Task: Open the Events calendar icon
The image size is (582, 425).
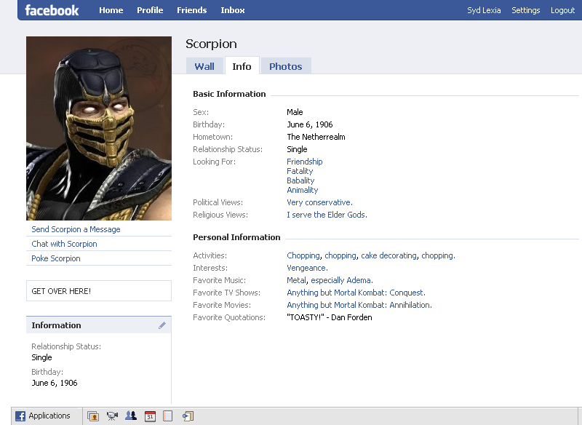Action: [150, 416]
